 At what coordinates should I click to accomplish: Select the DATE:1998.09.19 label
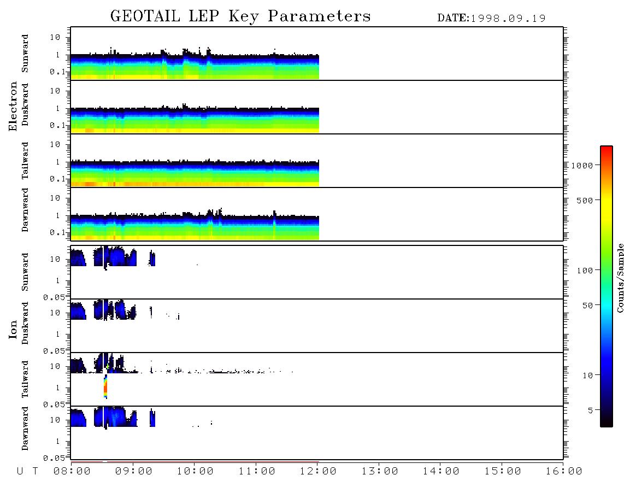click(491, 19)
